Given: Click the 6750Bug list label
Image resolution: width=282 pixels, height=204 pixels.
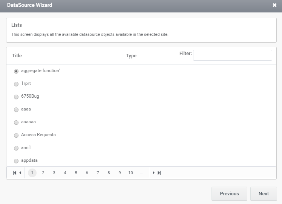Looking at the screenshot, I should [x=30, y=96].
